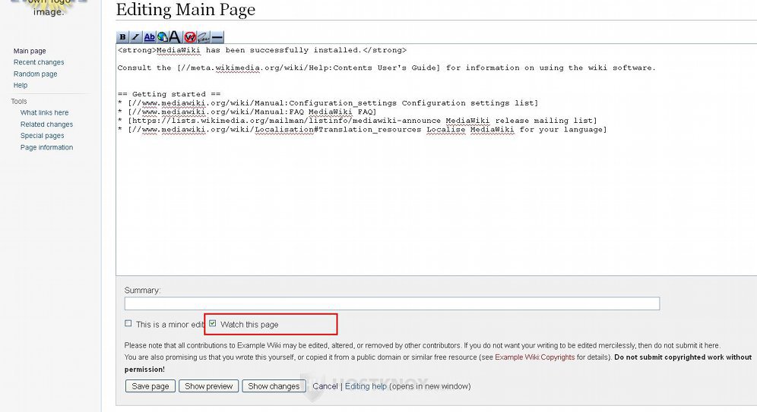Open the Example Wiki:Copyrights link
Screen dimensions: 757x412
click(x=534, y=357)
